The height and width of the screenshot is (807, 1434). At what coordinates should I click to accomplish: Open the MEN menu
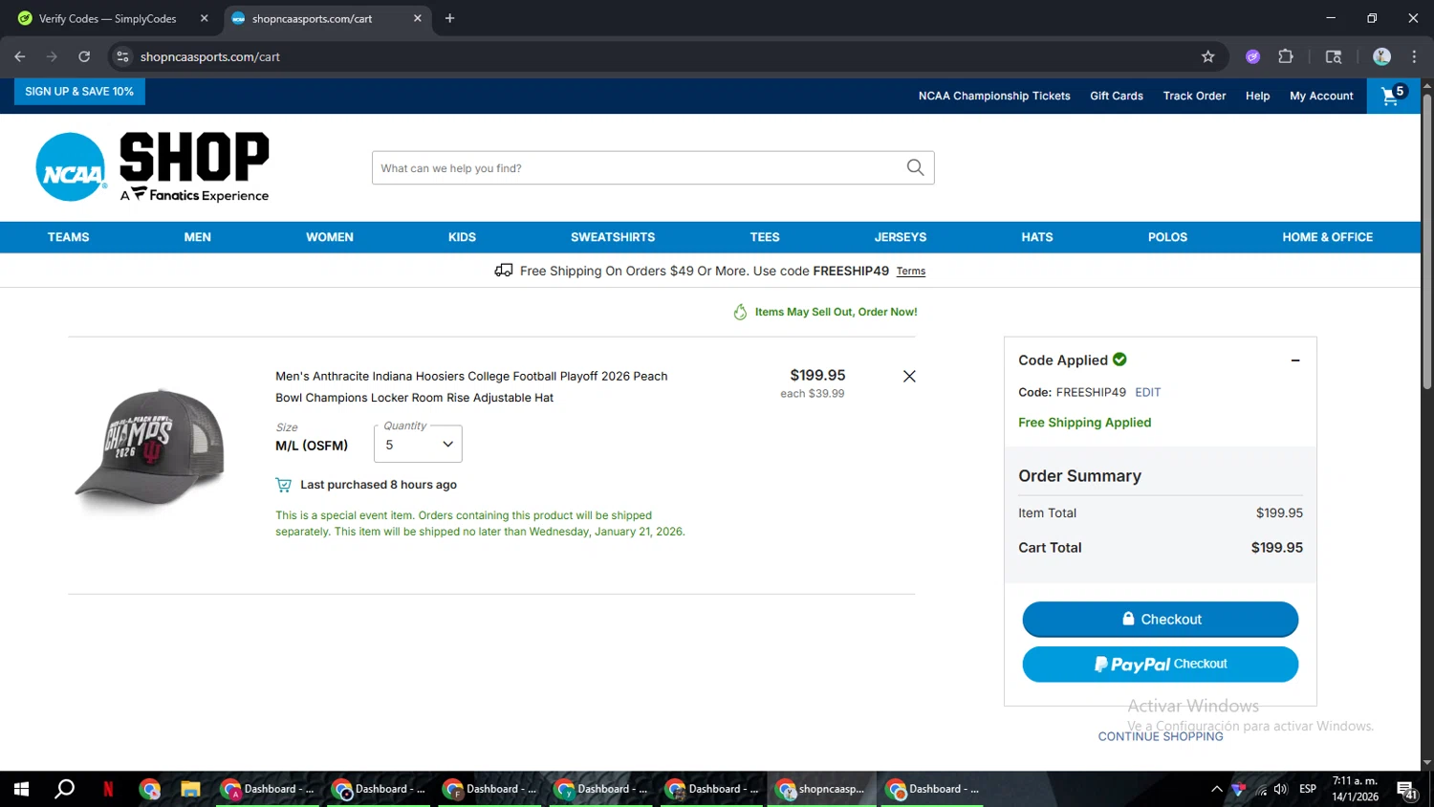198,237
